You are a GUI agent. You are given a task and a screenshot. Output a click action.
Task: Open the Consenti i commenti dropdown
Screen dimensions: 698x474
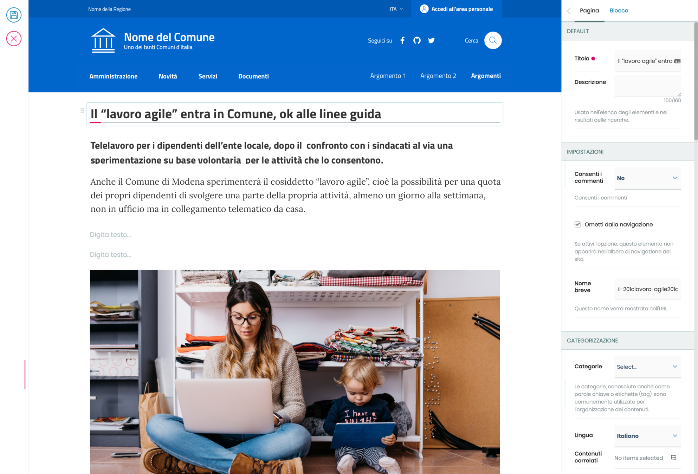pos(647,178)
